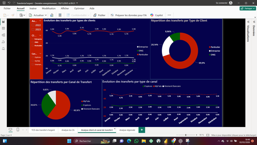Switch to the Analyse régionale page tab
257x145 pixels.
[127, 130]
